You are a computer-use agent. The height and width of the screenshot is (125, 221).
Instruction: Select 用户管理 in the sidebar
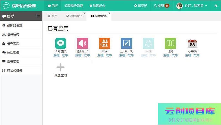[x=21, y=43]
